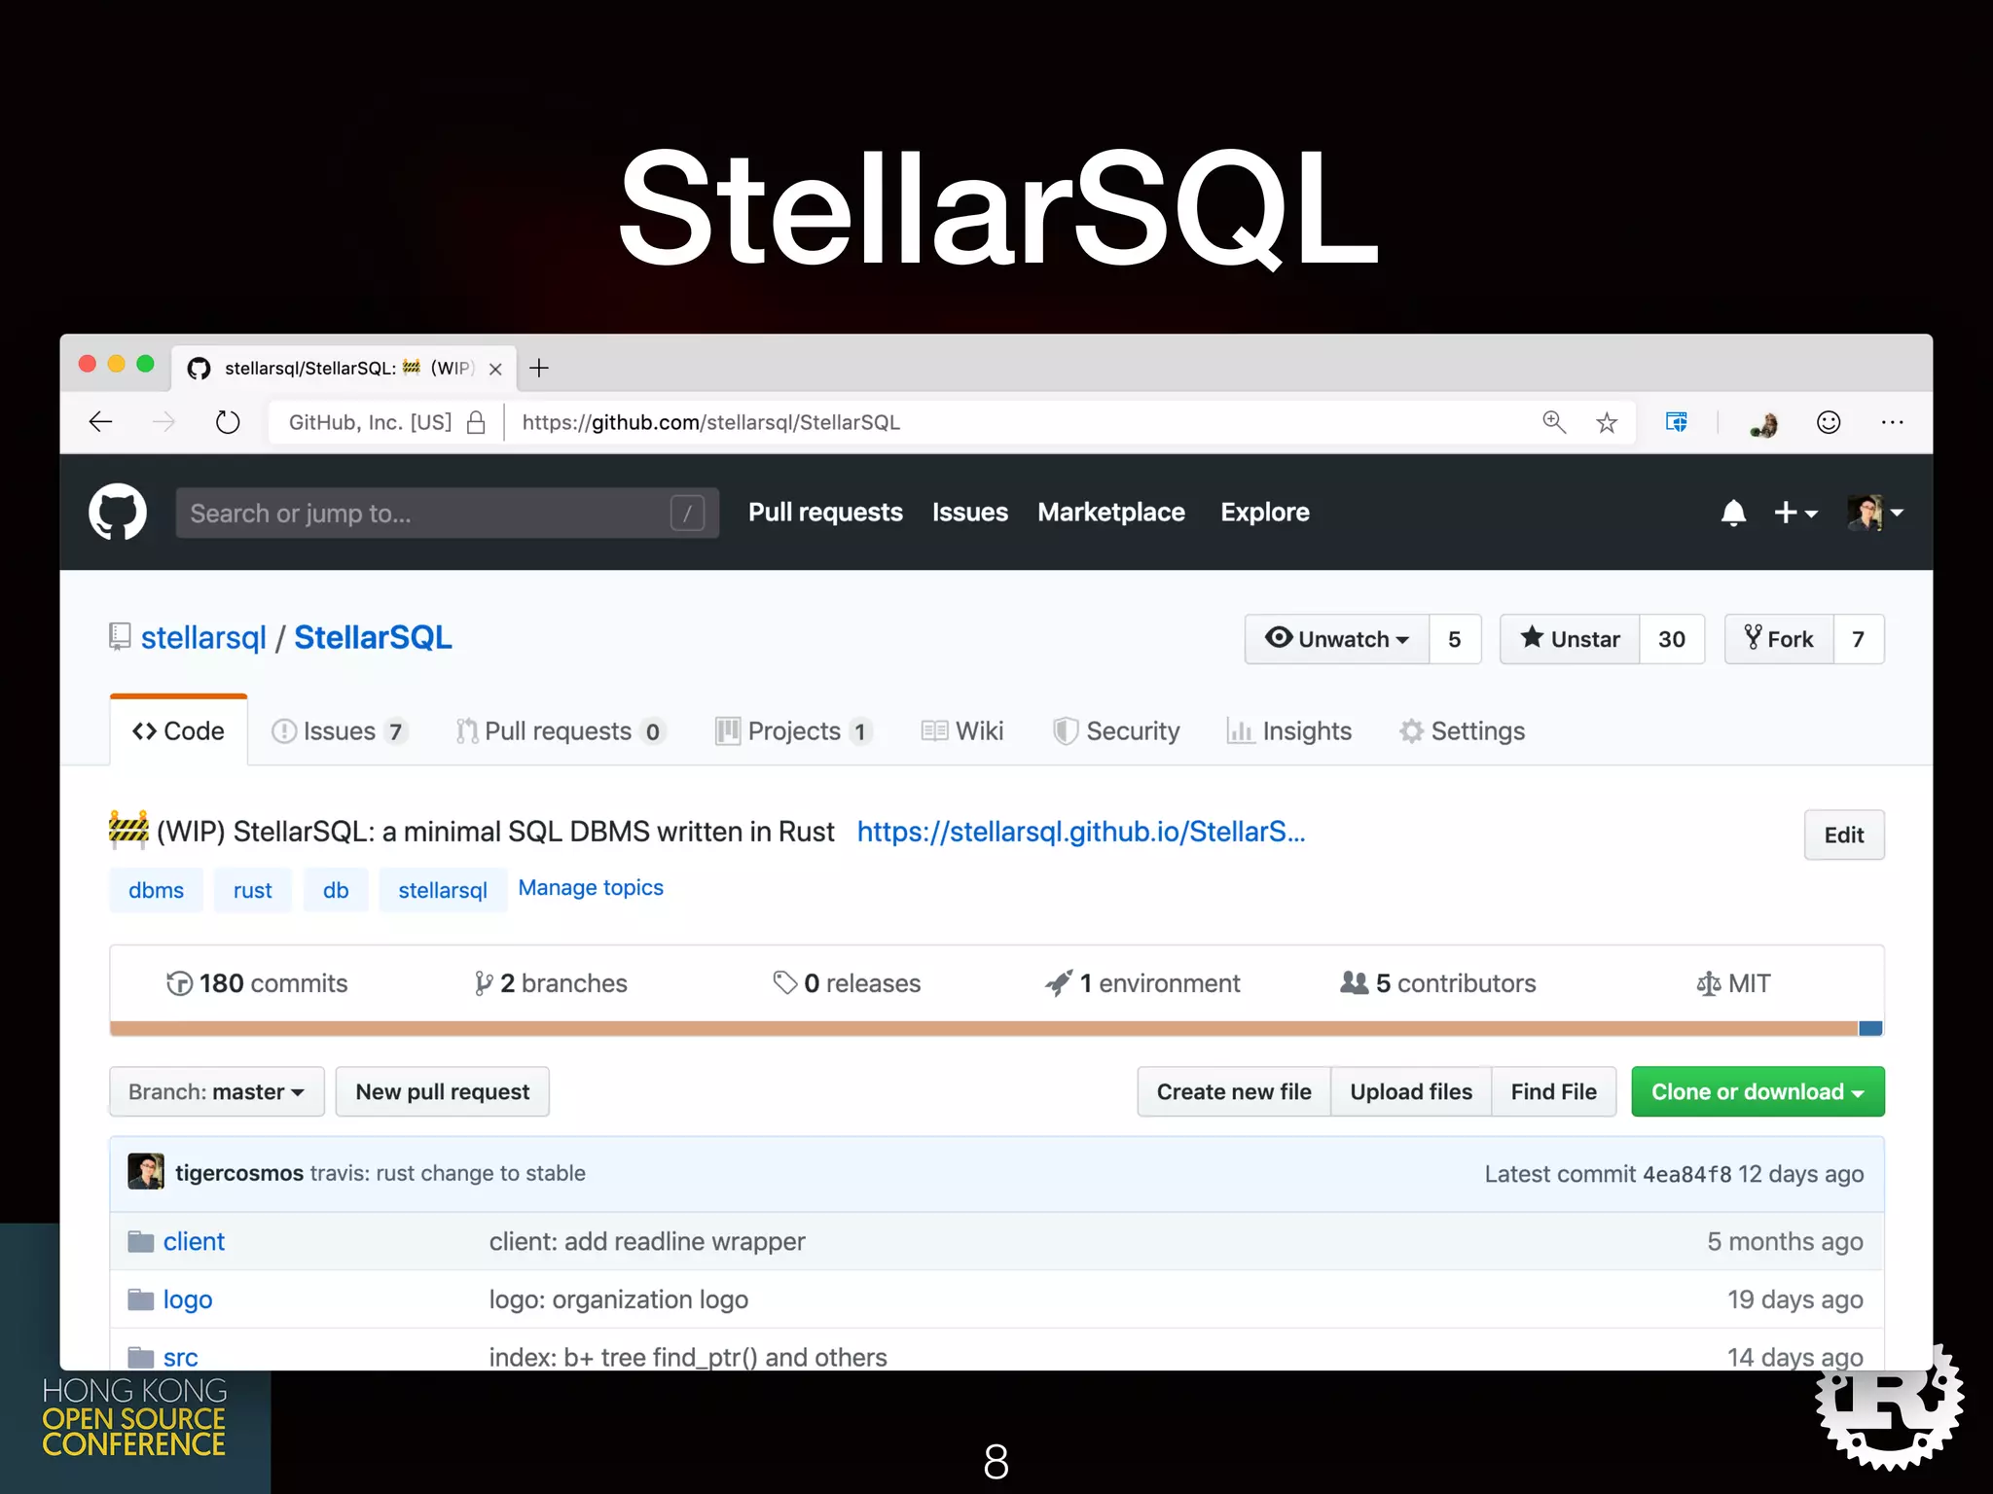The image size is (1993, 1494).
Task: Click the smiley feedback icon
Action: [1829, 422]
